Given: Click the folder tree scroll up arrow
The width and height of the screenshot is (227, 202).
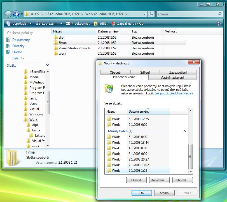Looking at the screenshot, I should (x=48, y=71).
